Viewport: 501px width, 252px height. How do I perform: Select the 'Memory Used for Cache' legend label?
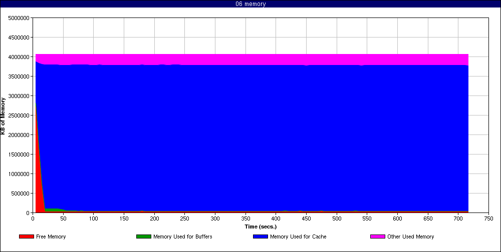298,236
